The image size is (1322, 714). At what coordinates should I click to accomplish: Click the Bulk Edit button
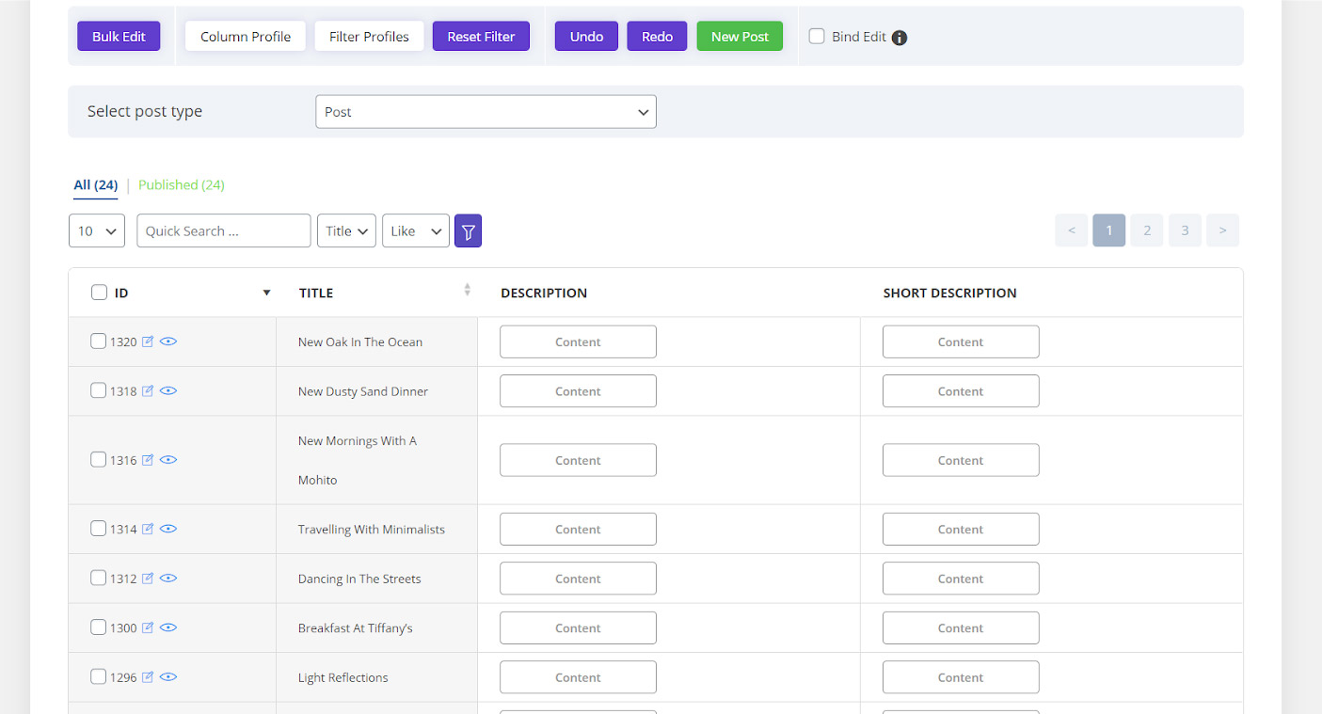(x=119, y=36)
